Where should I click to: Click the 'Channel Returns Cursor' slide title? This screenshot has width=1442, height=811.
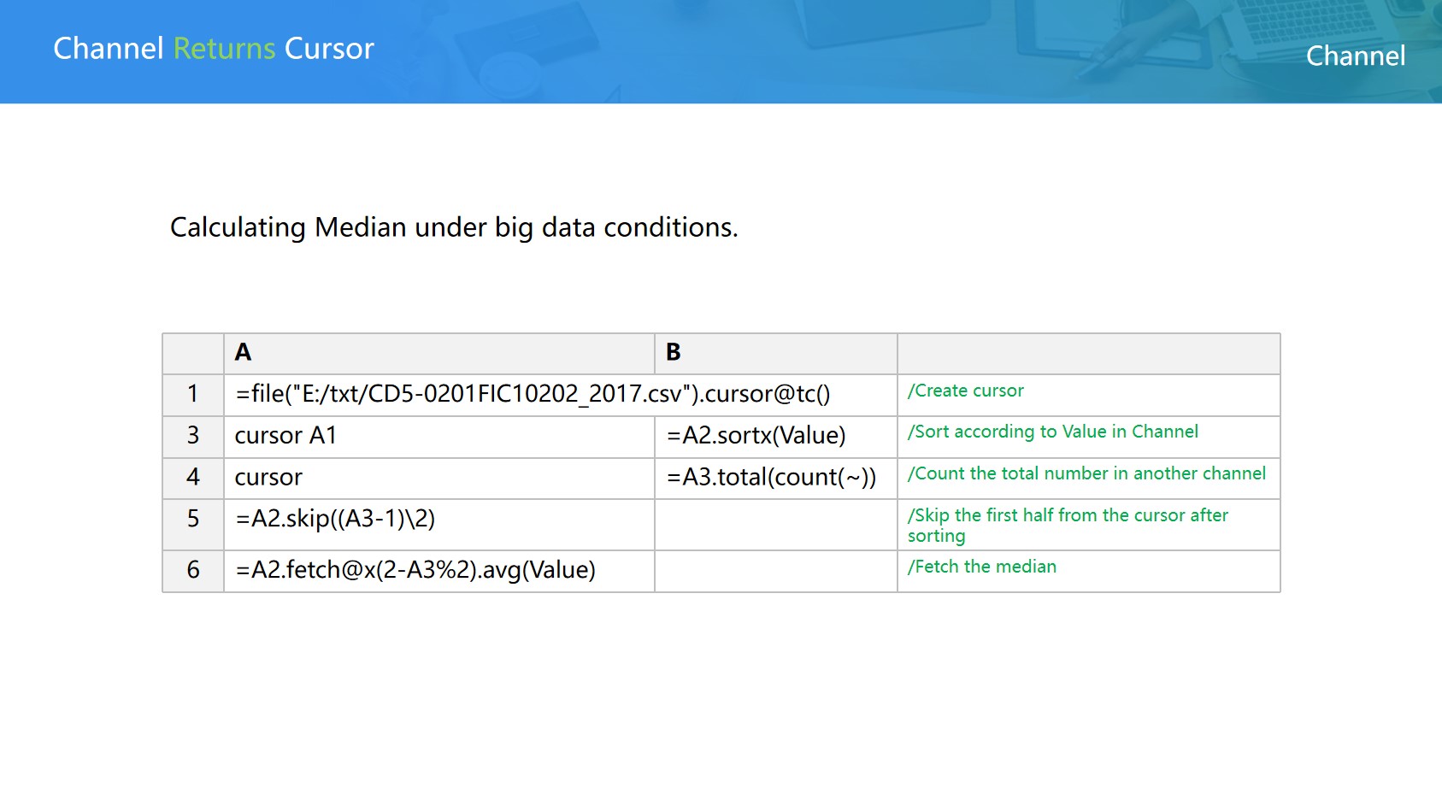pyautogui.click(x=214, y=49)
